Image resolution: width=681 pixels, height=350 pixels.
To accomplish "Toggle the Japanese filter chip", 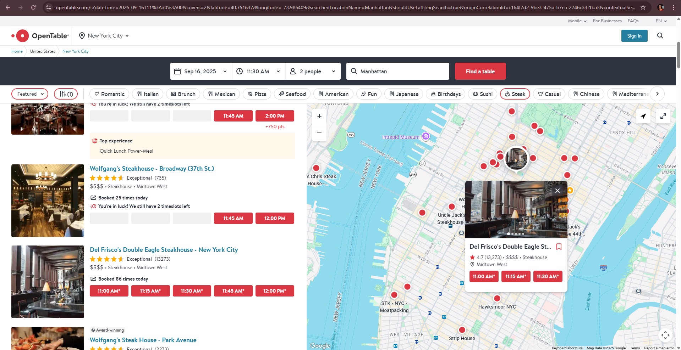I will coord(404,94).
